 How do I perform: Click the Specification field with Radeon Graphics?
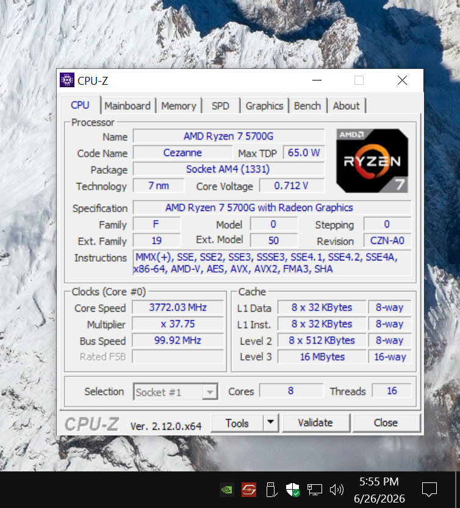pyautogui.click(x=272, y=208)
